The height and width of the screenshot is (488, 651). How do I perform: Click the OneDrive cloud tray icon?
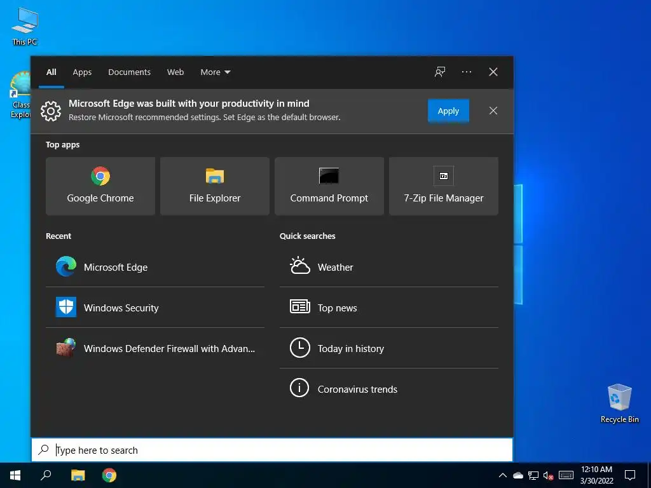517,475
